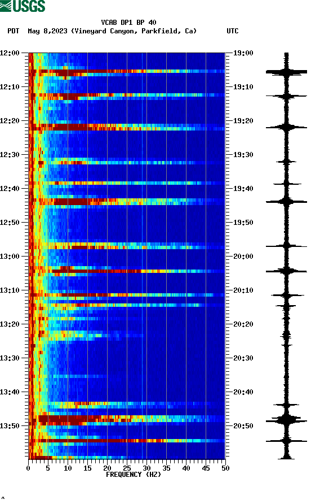Click the 12:20 PDT time label

click(10, 121)
